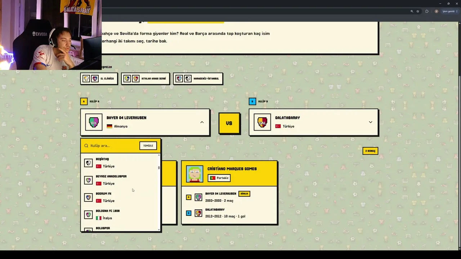Select the Kıtalar Arası Derbi preset
This screenshot has height=259, width=461.
click(146, 78)
